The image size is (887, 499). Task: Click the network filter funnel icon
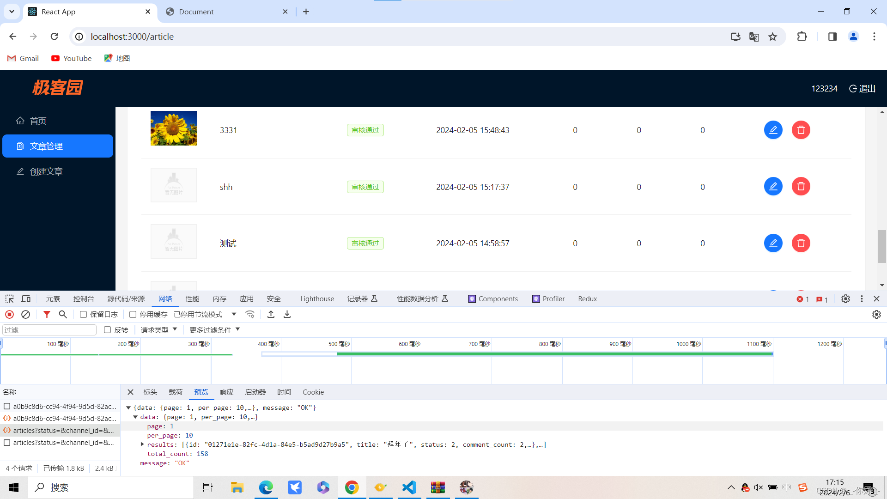pos(47,314)
